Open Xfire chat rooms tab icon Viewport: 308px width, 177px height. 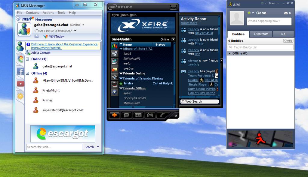pos(115,54)
